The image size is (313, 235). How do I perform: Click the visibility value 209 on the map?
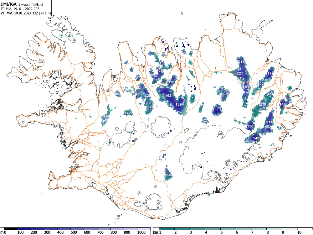click(x=160, y=70)
